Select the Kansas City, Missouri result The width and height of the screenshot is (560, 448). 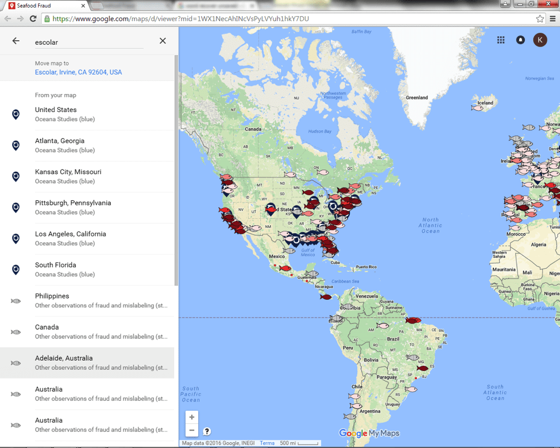(x=87, y=176)
